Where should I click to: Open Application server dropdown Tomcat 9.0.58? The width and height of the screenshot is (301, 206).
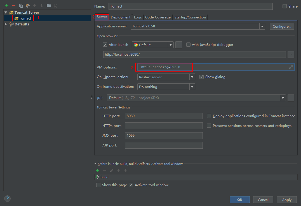tap(198, 26)
